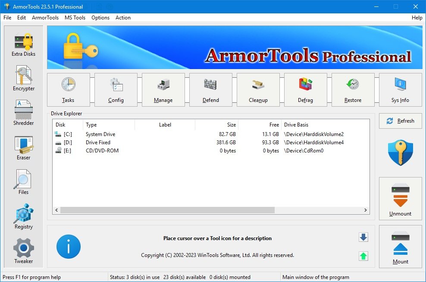
Task: Click the Mount button
Action: (x=401, y=247)
